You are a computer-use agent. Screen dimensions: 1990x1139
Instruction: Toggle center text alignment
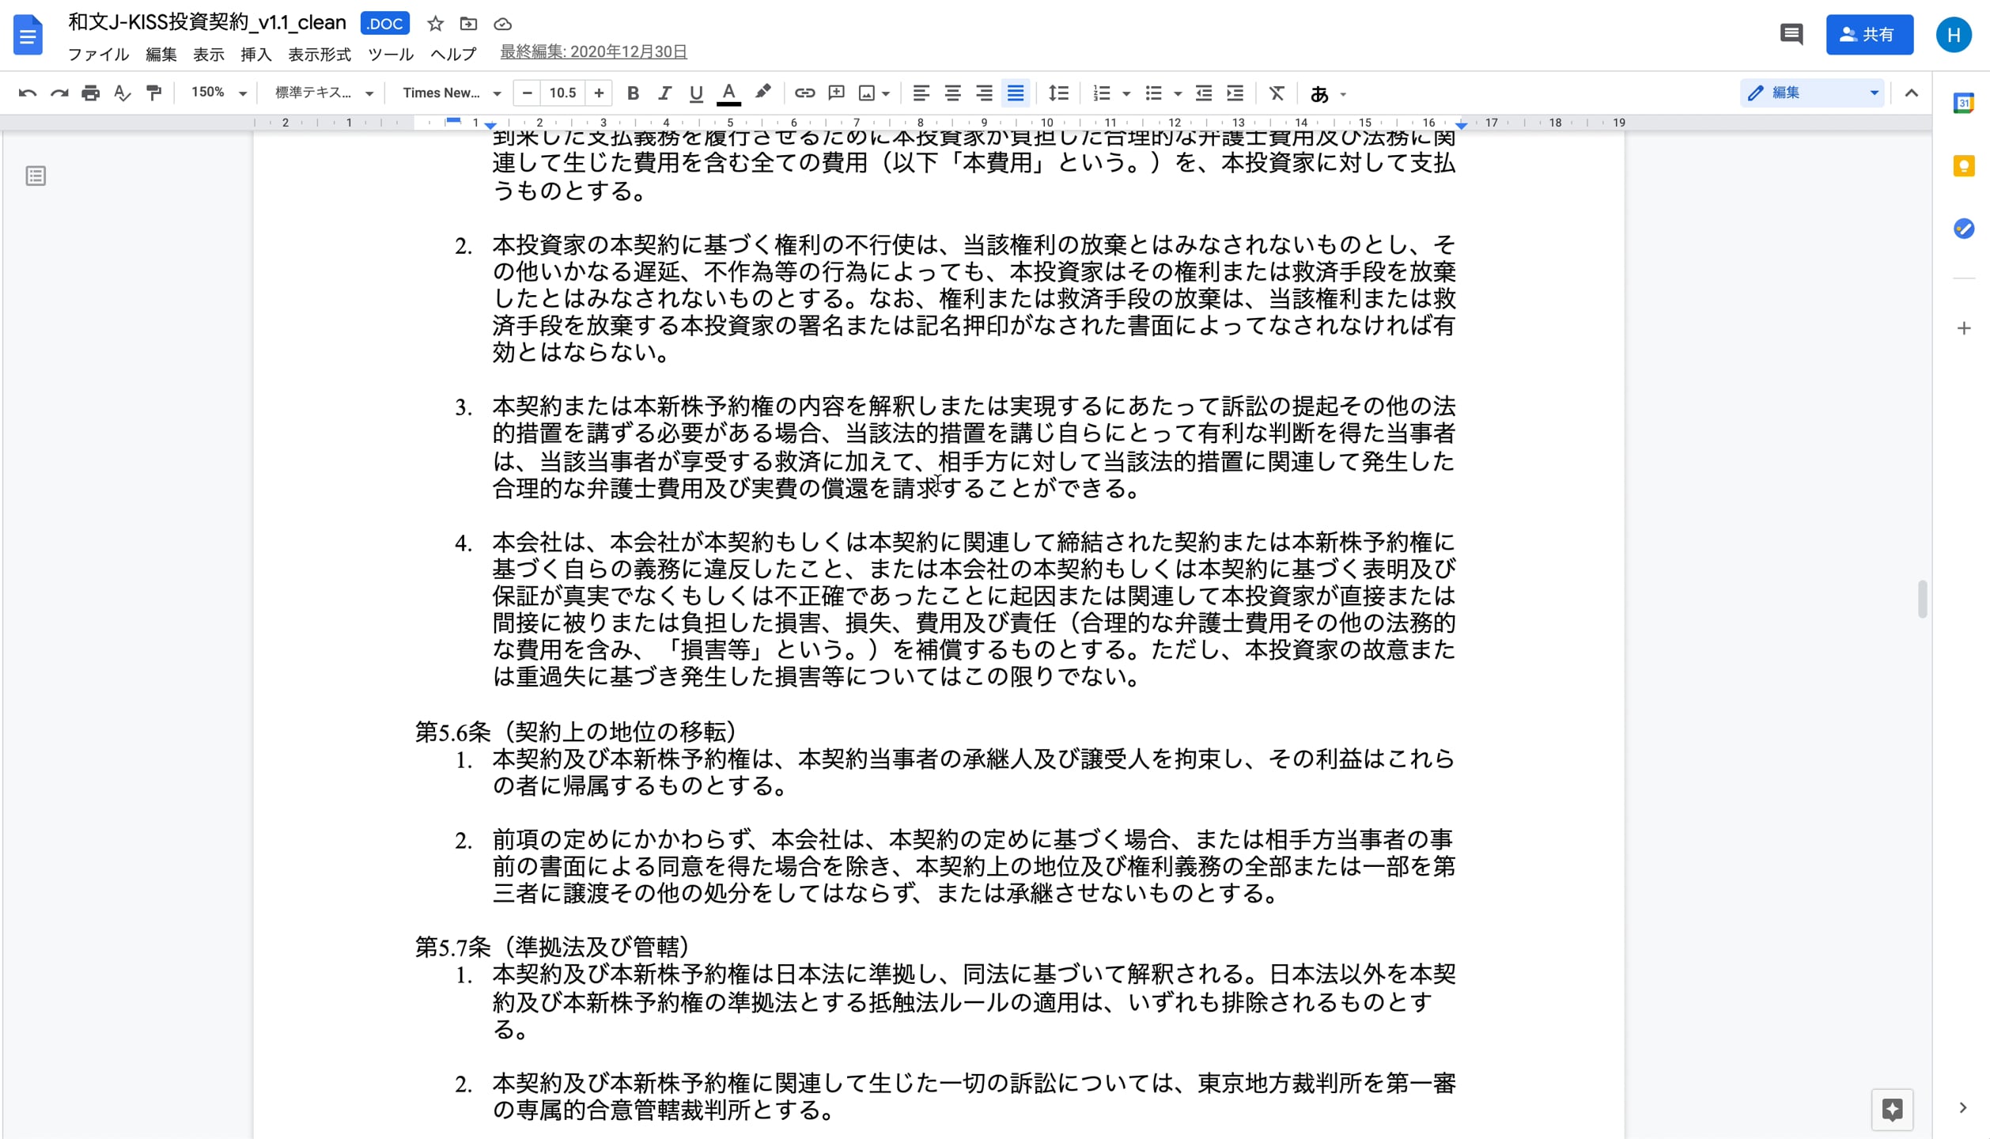coord(952,93)
